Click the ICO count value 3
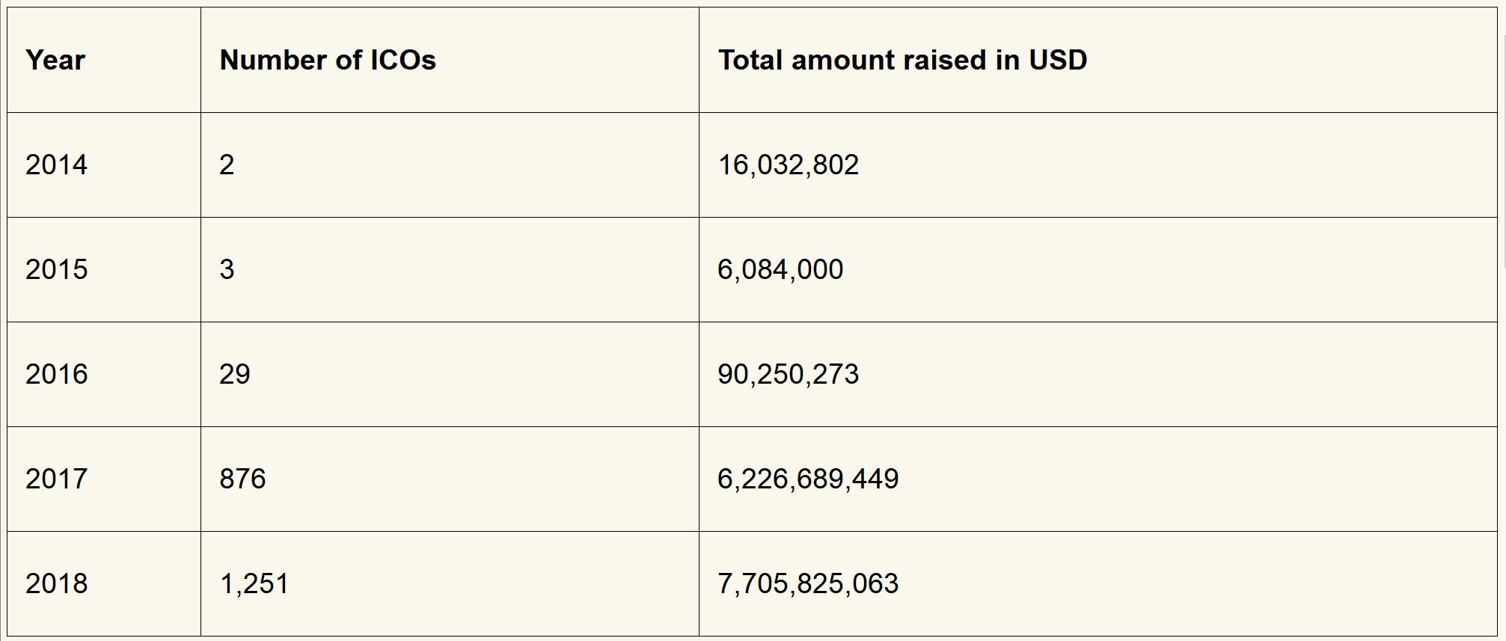 [227, 269]
